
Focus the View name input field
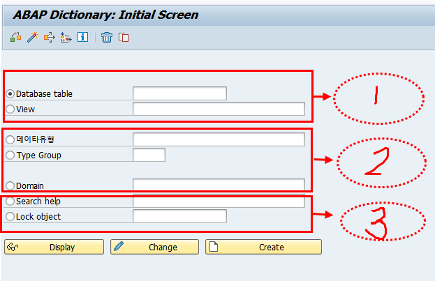coord(219,109)
